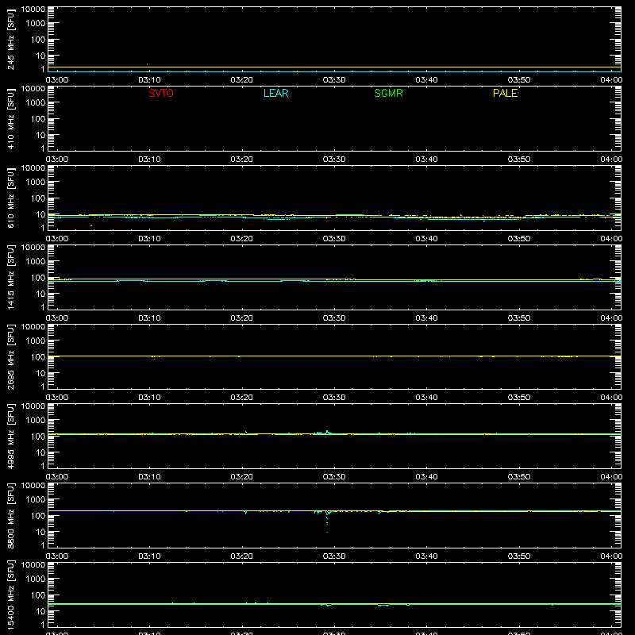This screenshot has width=635, height=635.
Task: Select the 2695 MHz [SFU] axis title
Action: coord(10,356)
